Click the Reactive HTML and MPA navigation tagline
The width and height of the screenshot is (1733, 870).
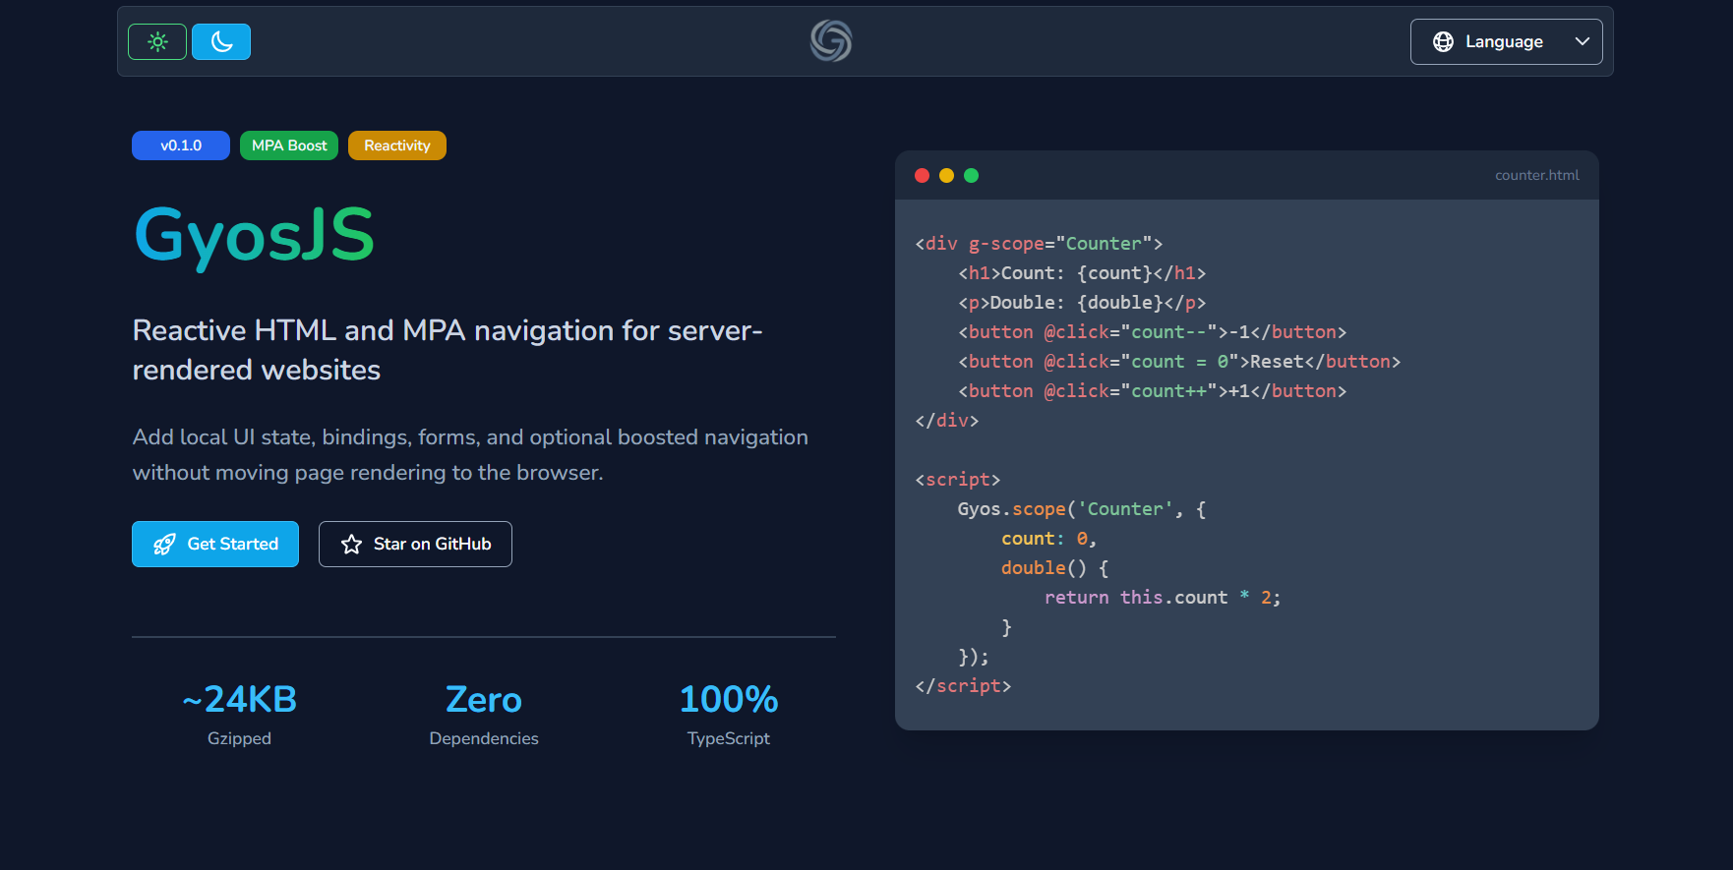click(x=448, y=350)
